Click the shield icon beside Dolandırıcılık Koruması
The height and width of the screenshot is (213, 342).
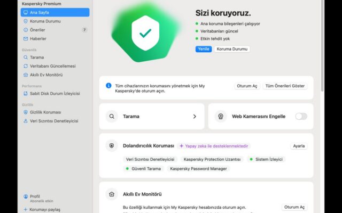112,145
